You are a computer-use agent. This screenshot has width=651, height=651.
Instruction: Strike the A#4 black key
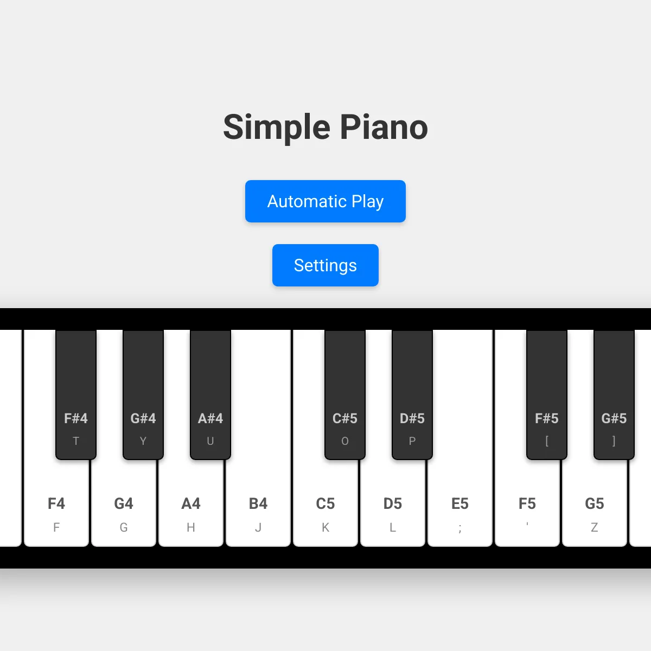[x=210, y=395]
